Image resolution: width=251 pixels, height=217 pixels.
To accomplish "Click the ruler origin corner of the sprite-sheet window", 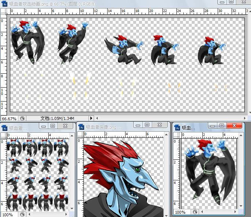I will [x=4, y=136].
